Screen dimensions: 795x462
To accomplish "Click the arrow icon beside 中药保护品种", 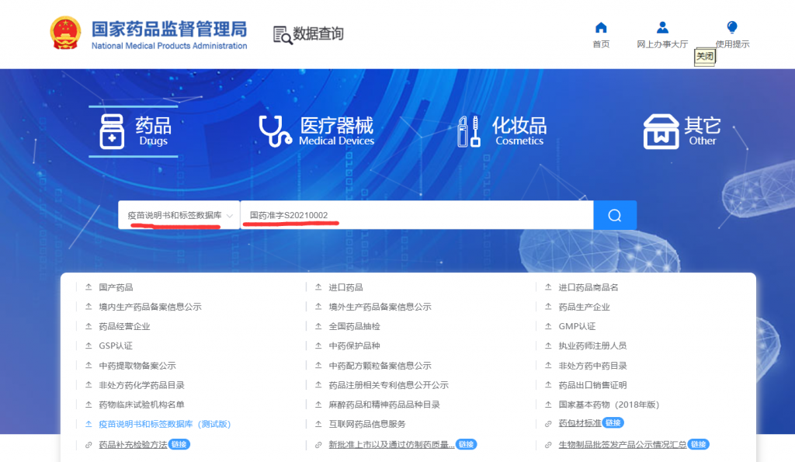I will click(x=318, y=346).
